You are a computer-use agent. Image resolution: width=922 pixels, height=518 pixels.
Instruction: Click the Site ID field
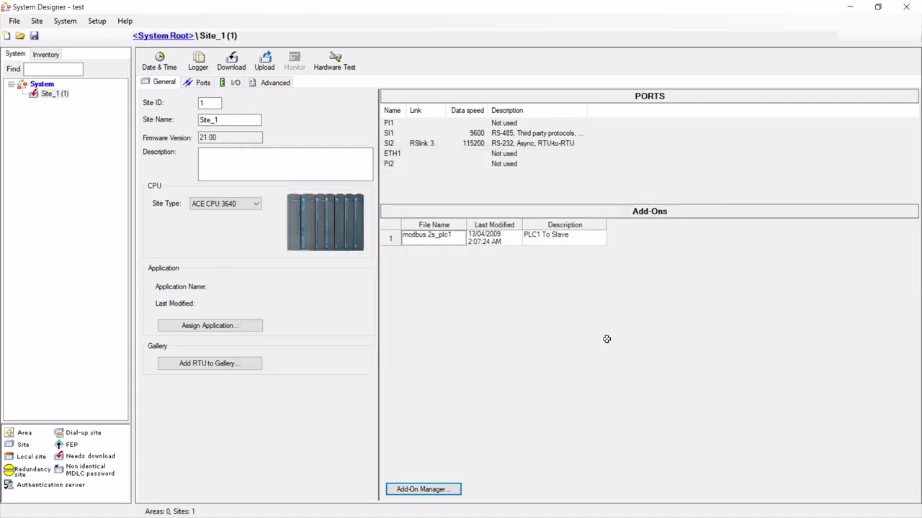[210, 103]
